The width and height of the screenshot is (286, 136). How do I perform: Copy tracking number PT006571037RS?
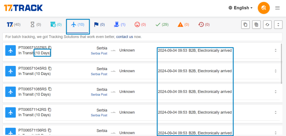tap(50, 47)
